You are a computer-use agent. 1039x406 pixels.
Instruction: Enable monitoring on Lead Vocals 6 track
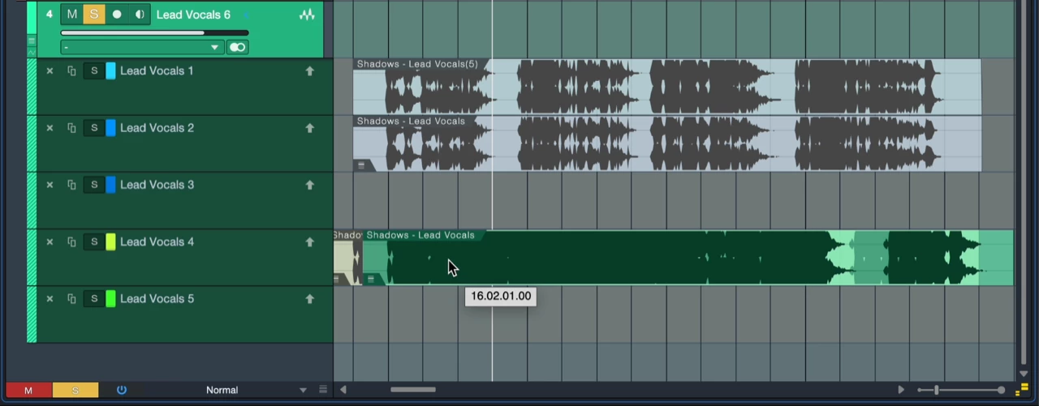(x=140, y=15)
